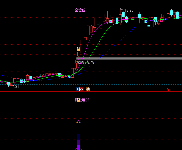Open the brown 榜 marker icon
The height and width of the screenshot is (150, 182).
click(x=88, y=89)
